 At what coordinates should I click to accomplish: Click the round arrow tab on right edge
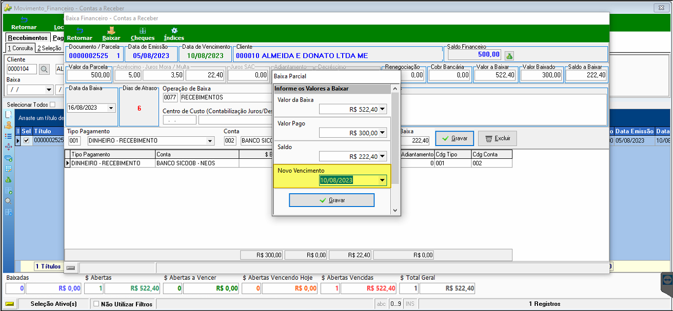pyautogui.click(x=667, y=280)
